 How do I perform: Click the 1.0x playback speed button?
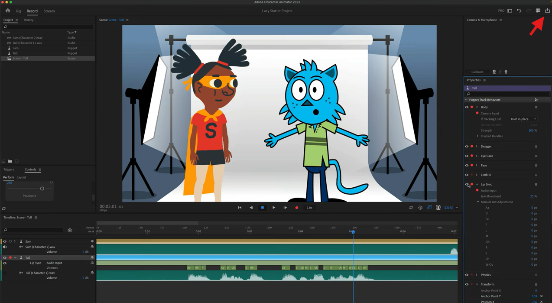click(x=309, y=208)
